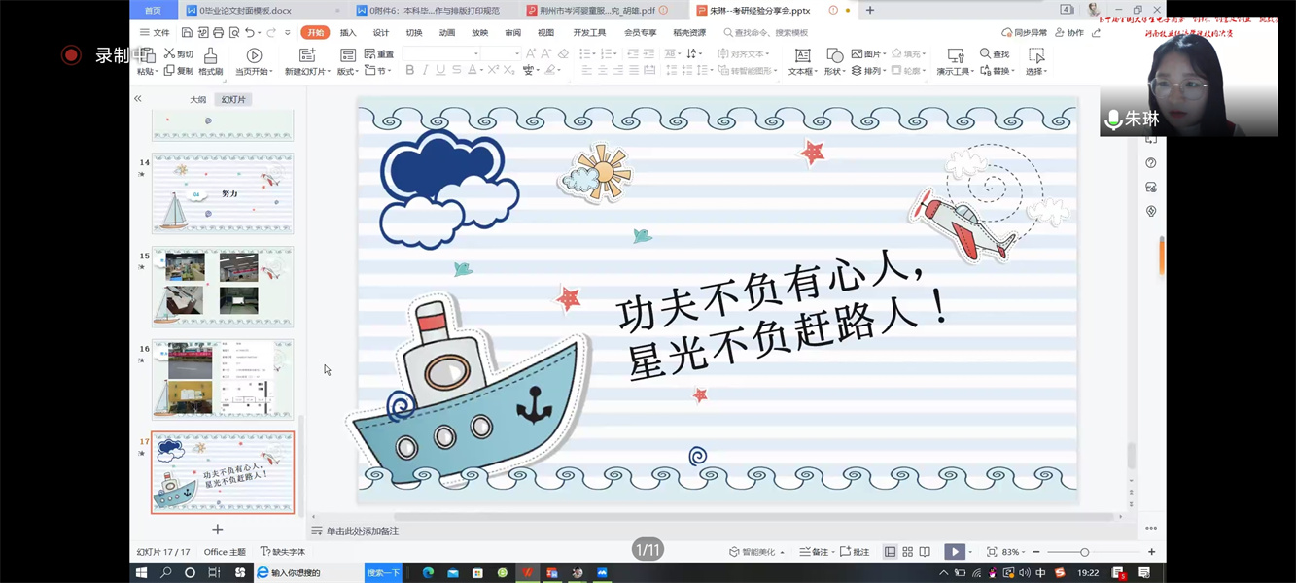Toggle notes (备注) pane in status bar

(814, 552)
